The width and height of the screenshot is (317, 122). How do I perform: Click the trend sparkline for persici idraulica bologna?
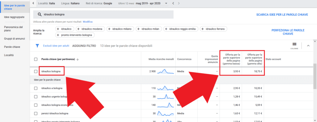tap(166, 113)
